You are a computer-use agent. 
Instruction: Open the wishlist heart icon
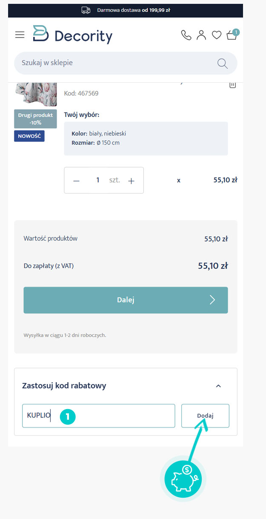(x=217, y=35)
